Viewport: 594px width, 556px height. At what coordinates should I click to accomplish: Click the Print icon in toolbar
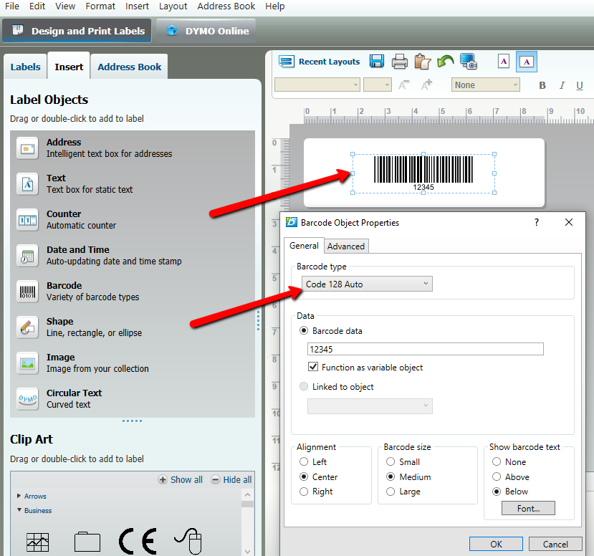(399, 62)
